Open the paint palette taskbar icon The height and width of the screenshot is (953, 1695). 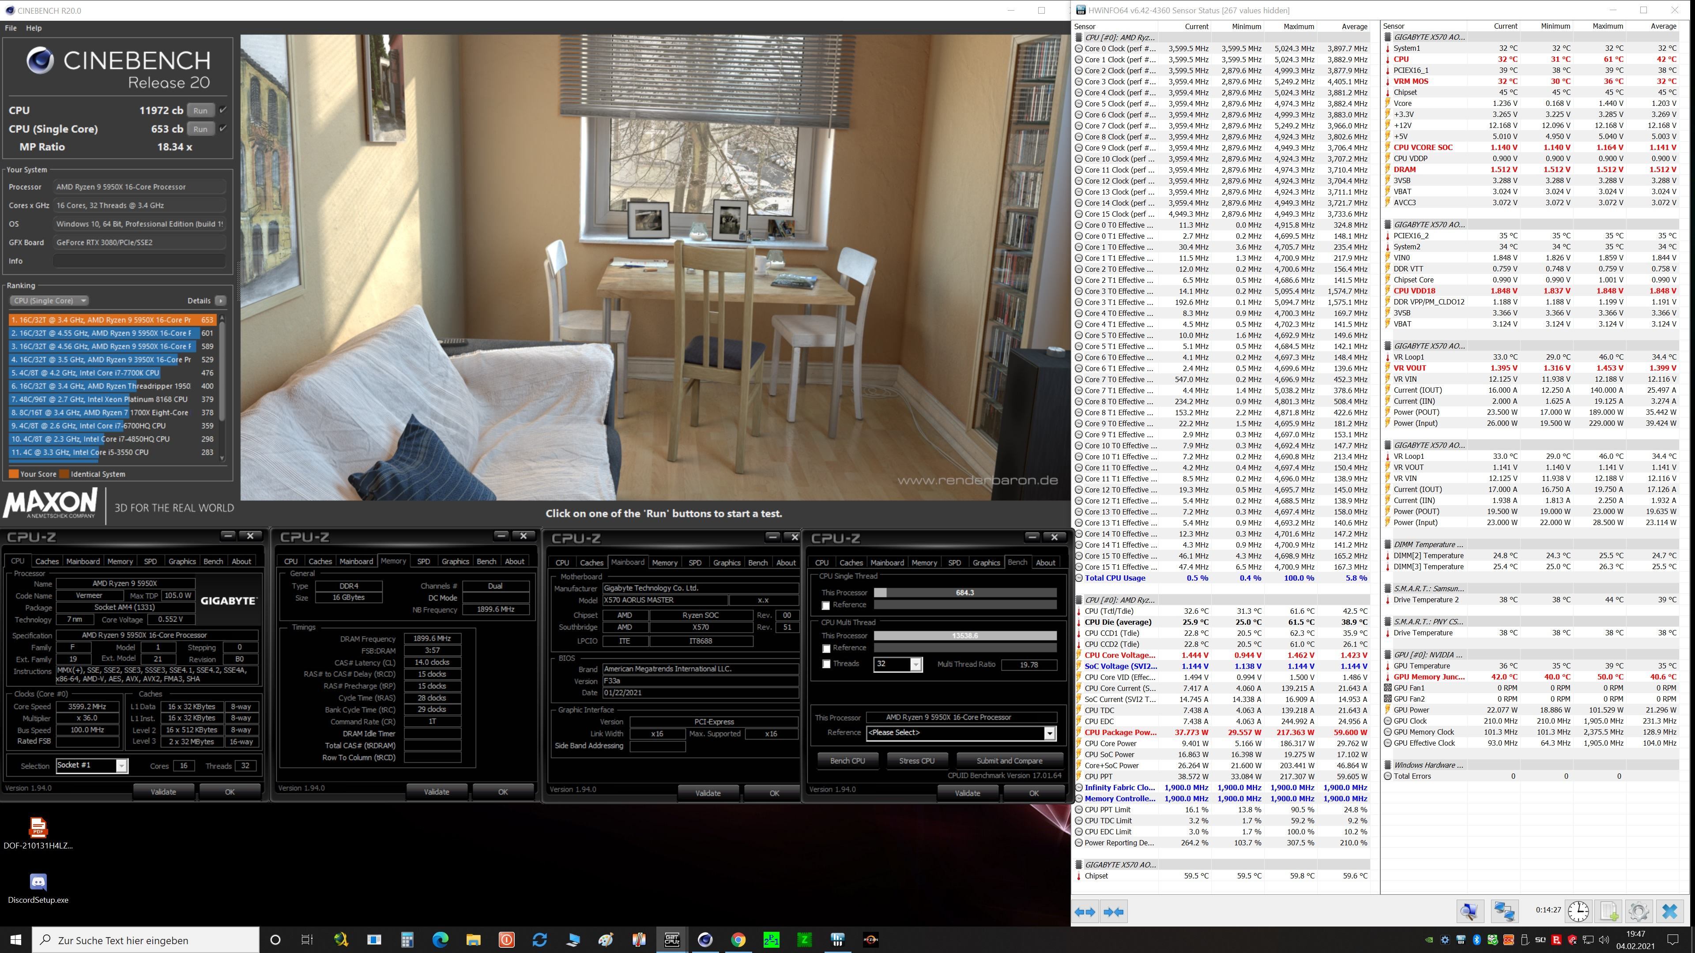pos(605,940)
